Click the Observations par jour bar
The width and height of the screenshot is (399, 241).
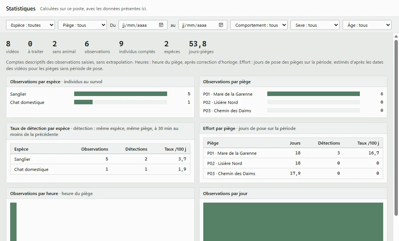[293, 222]
